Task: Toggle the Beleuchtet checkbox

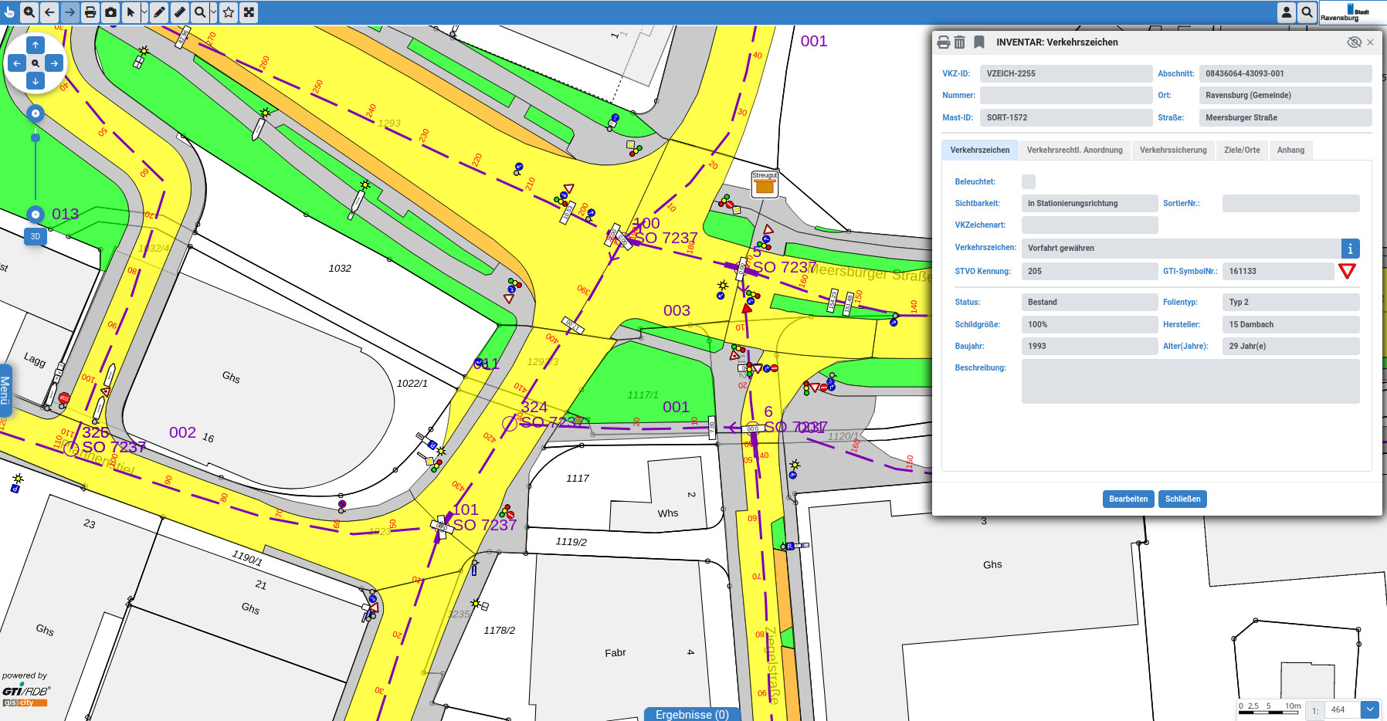Action: [x=1028, y=182]
